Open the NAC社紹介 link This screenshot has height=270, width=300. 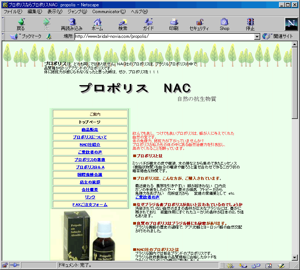point(90,145)
